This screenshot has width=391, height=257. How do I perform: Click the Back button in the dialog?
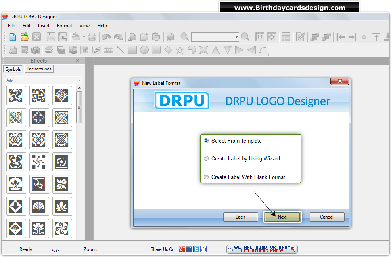pyautogui.click(x=240, y=217)
